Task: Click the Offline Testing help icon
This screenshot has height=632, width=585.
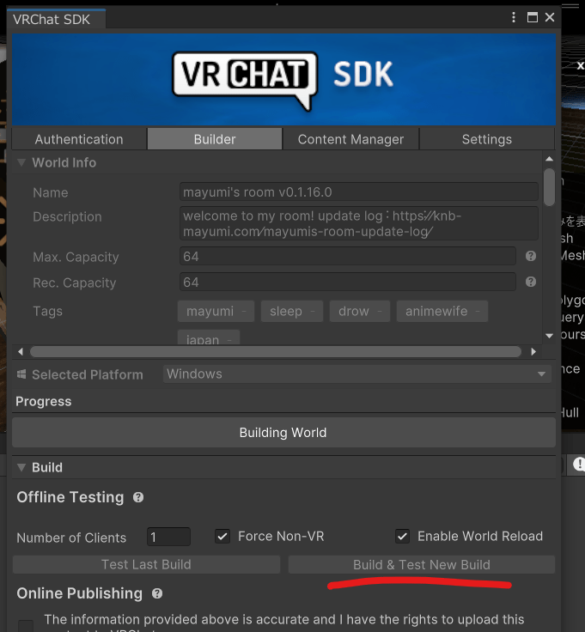Action: (138, 497)
